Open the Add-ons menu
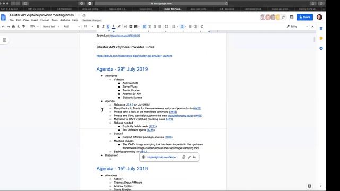Screen dimensions: 340x191 click(65, 20)
